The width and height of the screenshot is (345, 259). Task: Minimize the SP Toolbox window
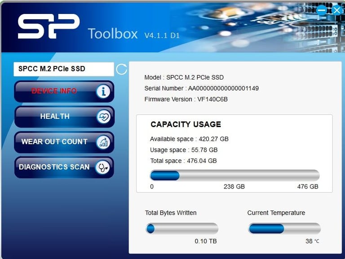pyautogui.click(x=322, y=10)
